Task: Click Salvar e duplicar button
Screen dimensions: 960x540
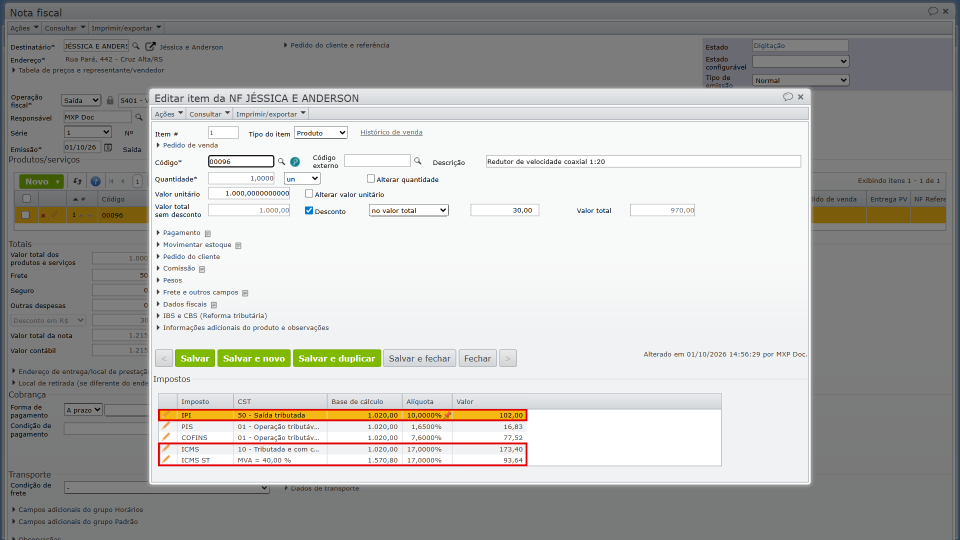Action: [336, 358]
